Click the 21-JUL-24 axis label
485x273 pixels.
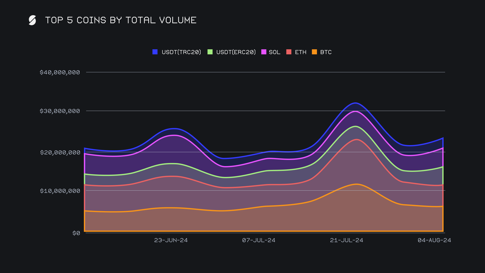[346, 240]
